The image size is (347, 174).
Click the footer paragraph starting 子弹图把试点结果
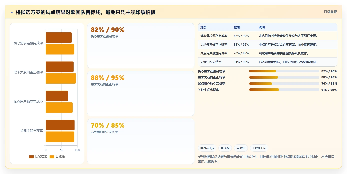[266, 159]
